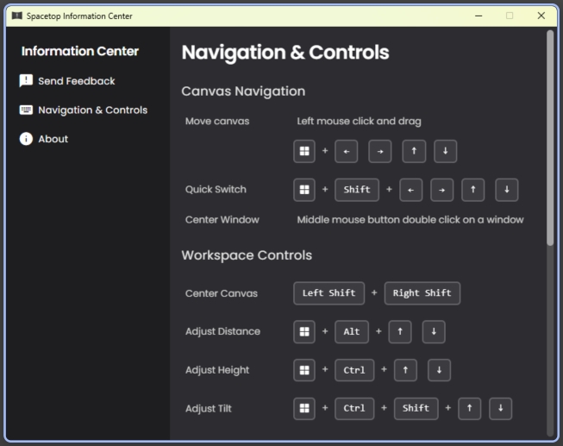
Task: Click left arrow key in Move canvas row
Action: [346, 151]
